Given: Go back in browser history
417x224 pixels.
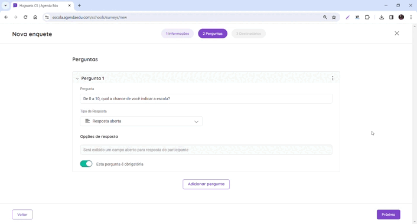Looking at the screenshot, I should click(6, 17).
